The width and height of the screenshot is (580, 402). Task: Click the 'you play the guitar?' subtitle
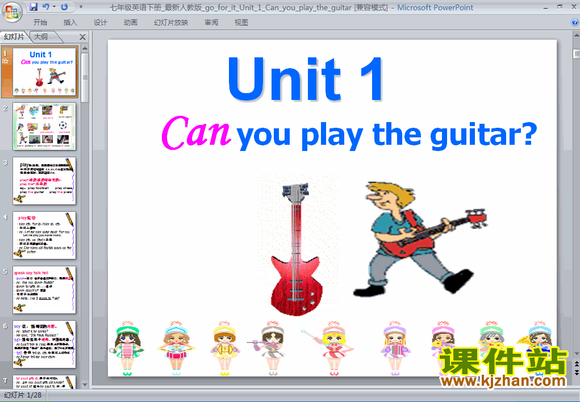click(386, 136)
